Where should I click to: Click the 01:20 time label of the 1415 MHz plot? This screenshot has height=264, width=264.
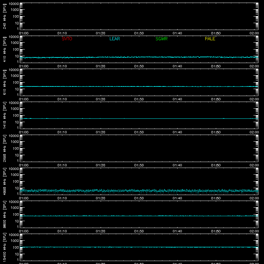(x=101, y=132)
